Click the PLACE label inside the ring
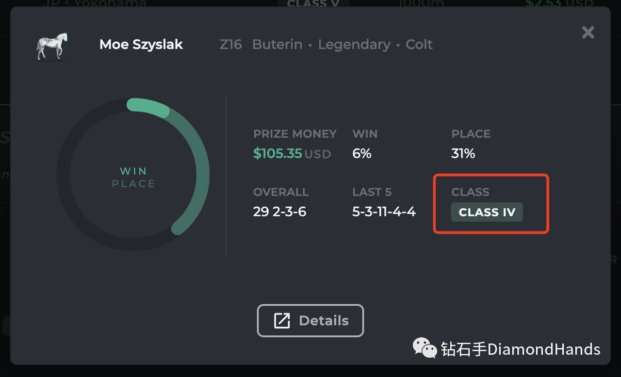Viewport: 621px width, 377px height. coord(133,183)
